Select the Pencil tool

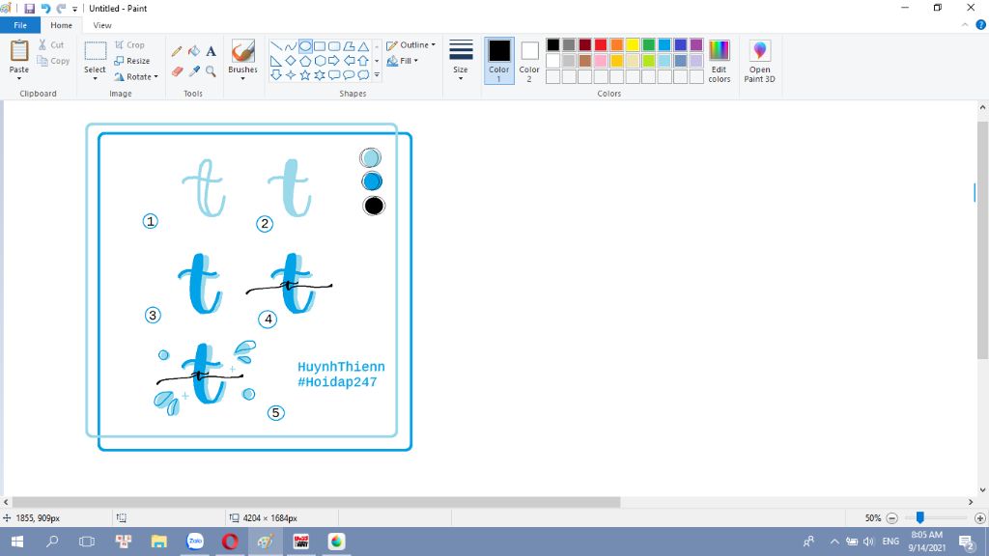tap(177, 52)
